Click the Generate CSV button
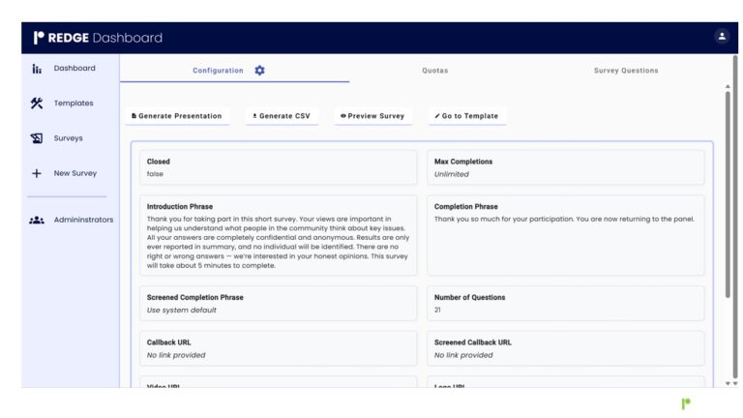Screen dimensions: 743x418 pyautogui.click(x=282, y=116)
